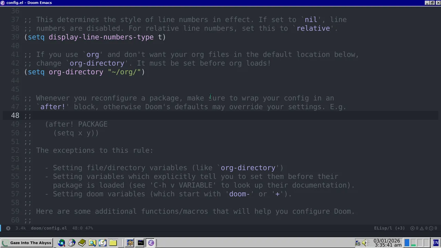Click the compass star application icon
441x248 pixels.
pos(130,242)
